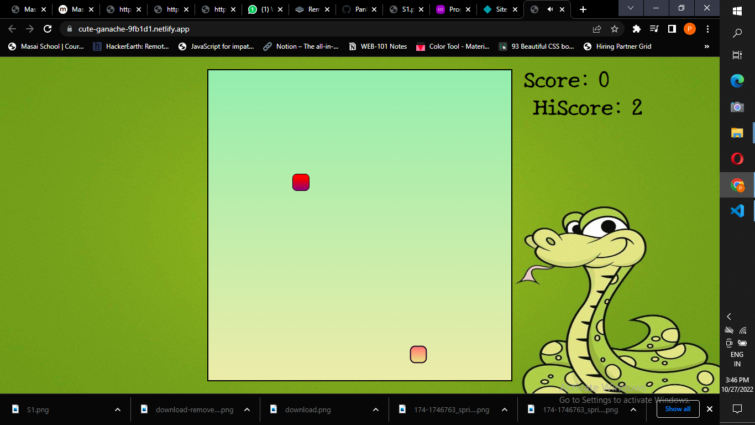Expand options for S1.png download
Screen dimensions: 755x425
coord(118,410)
